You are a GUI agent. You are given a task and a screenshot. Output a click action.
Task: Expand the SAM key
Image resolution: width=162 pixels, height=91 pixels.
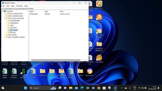pos(7,25)
